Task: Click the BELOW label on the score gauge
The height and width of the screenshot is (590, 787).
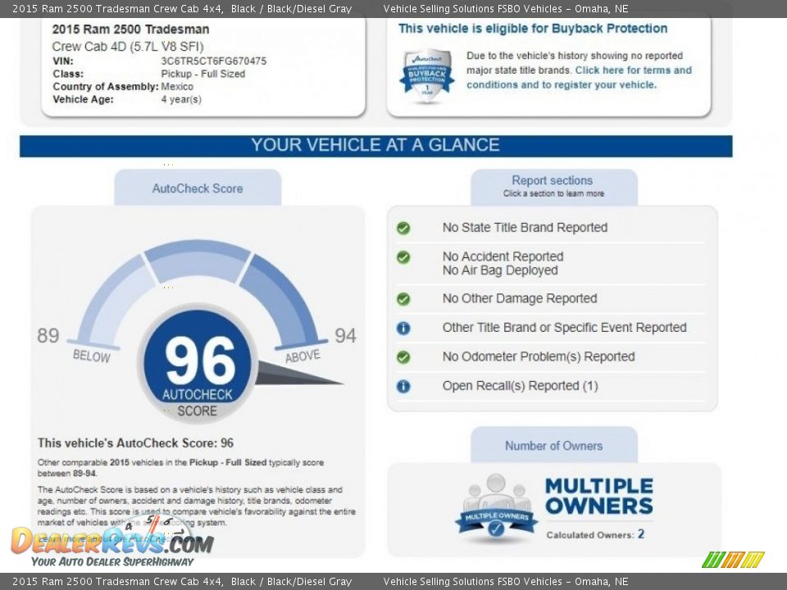Action: [91, 356]
